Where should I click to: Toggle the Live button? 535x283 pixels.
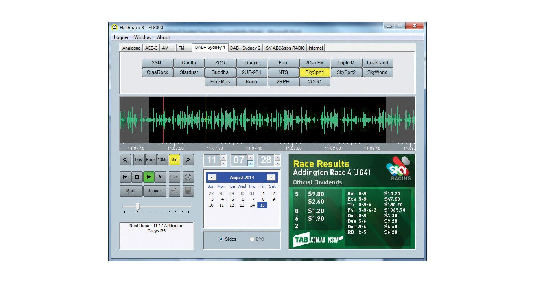click(x=174, y=177)
